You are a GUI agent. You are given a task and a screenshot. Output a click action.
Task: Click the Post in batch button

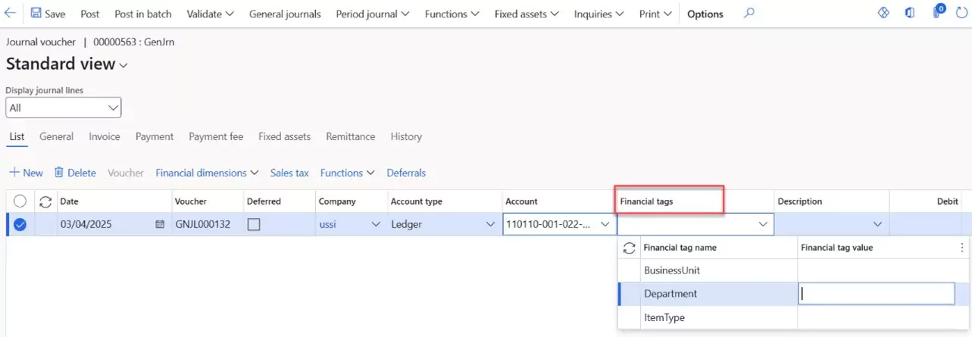pos(143,14)
